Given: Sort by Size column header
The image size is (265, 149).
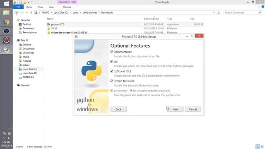Looking at the screenshot, I should coord(193,19).
